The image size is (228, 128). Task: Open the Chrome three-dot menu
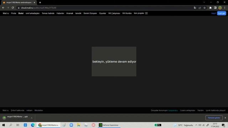point(225,8)
